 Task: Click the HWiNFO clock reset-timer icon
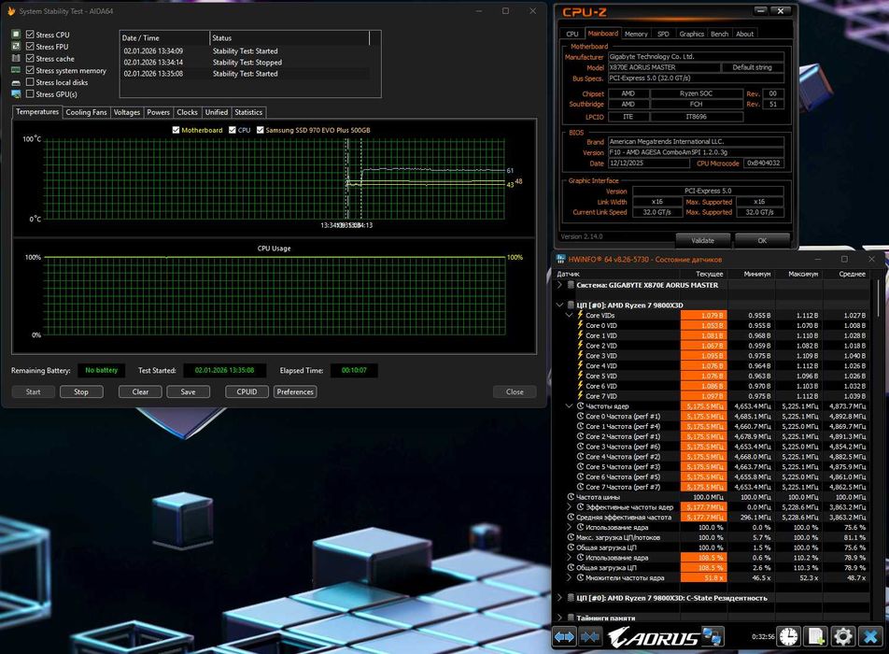click(x=787, y=636)
